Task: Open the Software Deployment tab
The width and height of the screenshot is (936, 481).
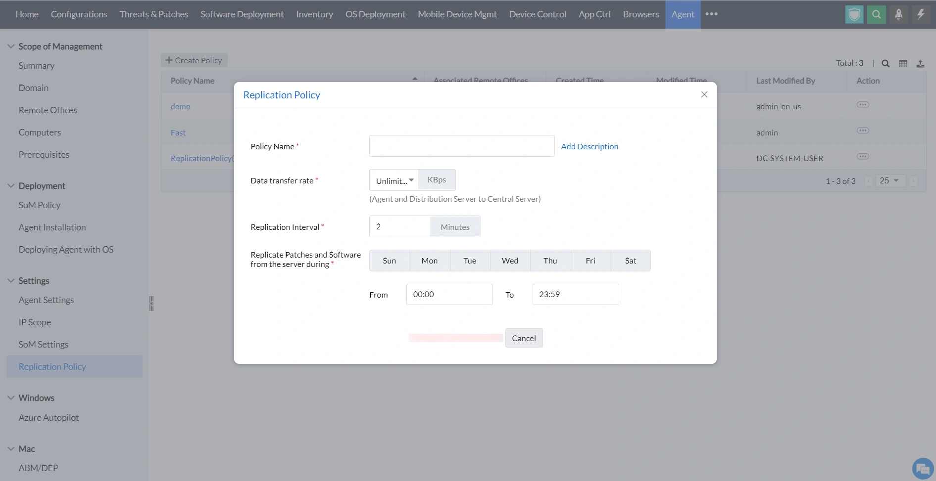Action: 242,14
